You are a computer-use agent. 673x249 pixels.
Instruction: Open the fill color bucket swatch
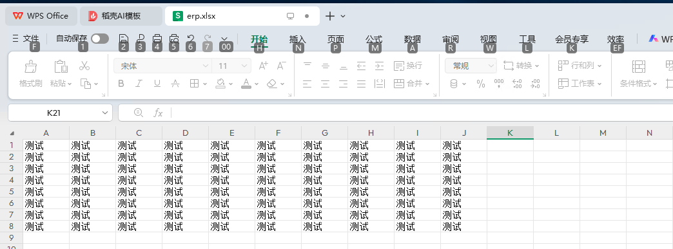pyautogui.click(x=220, y=84)
